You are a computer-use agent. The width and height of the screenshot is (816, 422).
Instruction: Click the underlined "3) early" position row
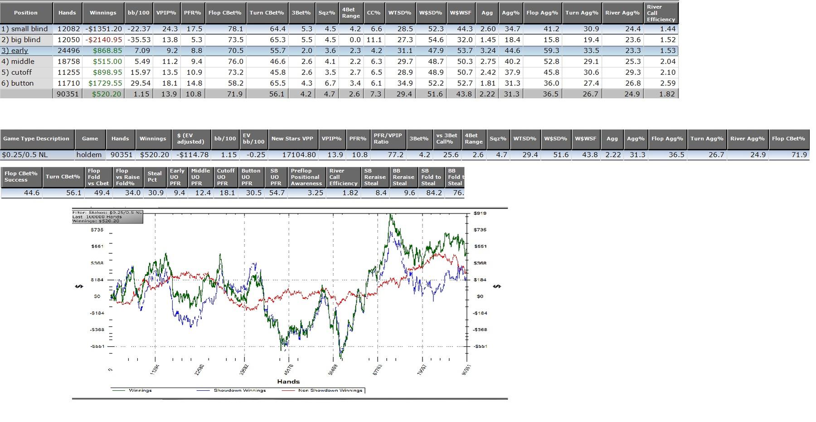pyautogui.click(x=15, y=51)
